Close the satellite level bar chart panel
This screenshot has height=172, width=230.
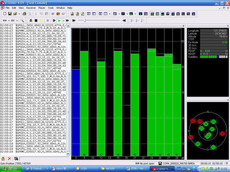point(183,26)
